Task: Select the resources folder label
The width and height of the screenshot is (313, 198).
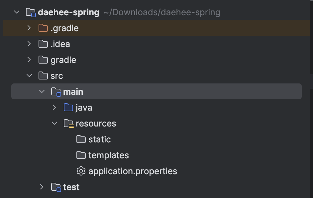Action: 96,124
